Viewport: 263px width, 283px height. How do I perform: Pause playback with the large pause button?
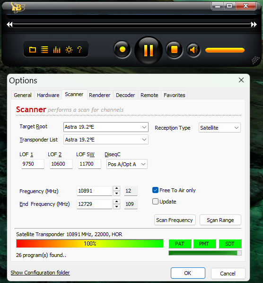[x=149, y=50]
